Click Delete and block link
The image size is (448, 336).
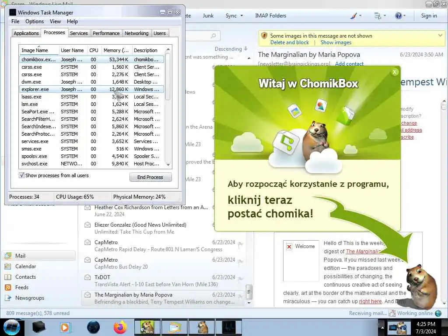[x=290, y=42]
